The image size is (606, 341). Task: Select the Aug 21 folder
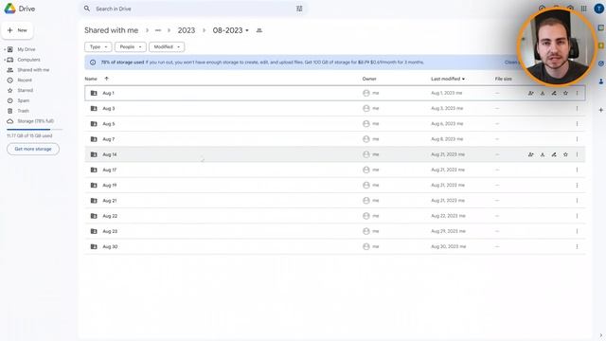334,200
